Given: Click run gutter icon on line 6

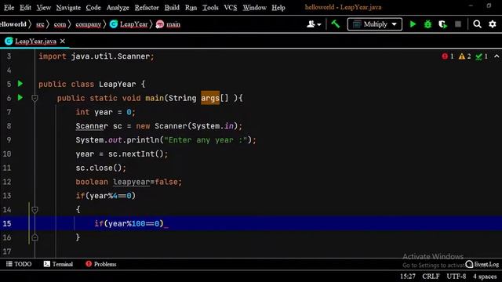Looking at the screenshot, I should coord(20,97).
